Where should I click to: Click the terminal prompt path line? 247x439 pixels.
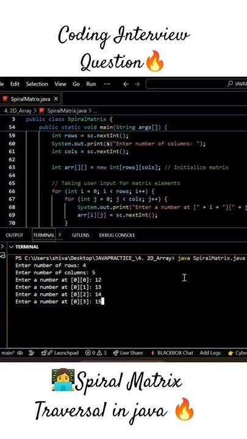coord(131,258)
